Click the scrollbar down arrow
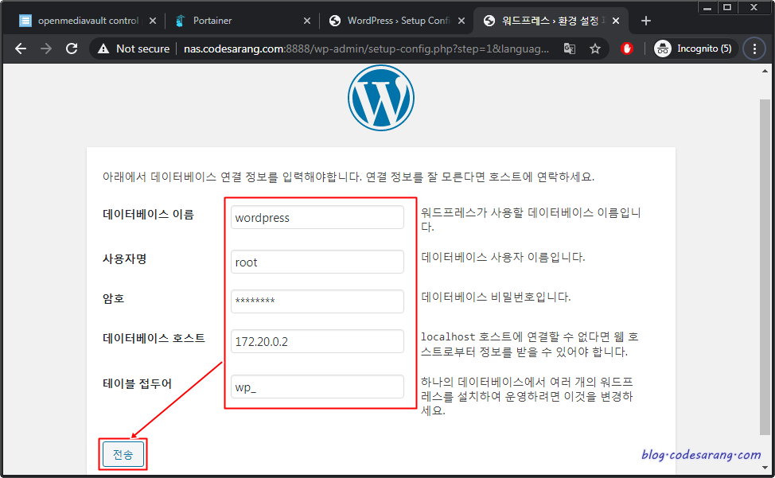Image resolution: width=775 pixels, height=478 pixels. [x=765, y=467]
